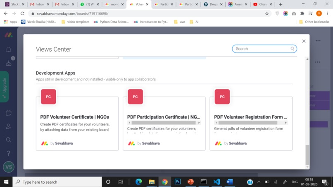Click the sevabhava.monday.com address bar
Screen dimensions: 333x187
pyautogui.click(x=149, y=14)
